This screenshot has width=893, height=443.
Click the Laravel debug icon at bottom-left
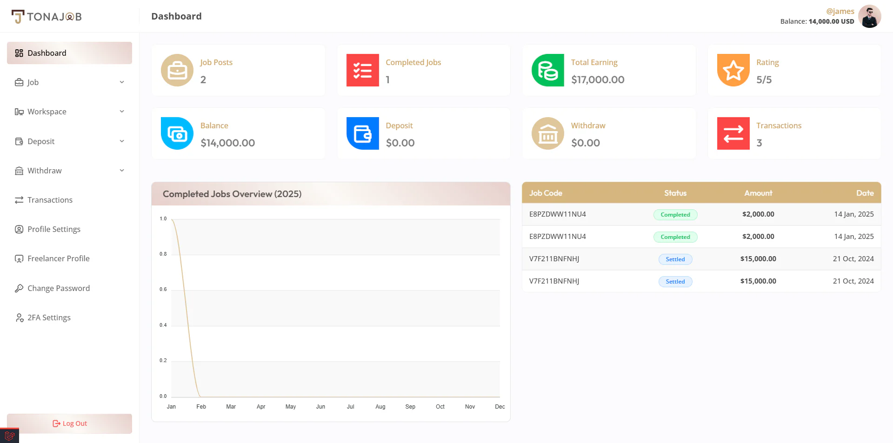[x=9, y=436]
